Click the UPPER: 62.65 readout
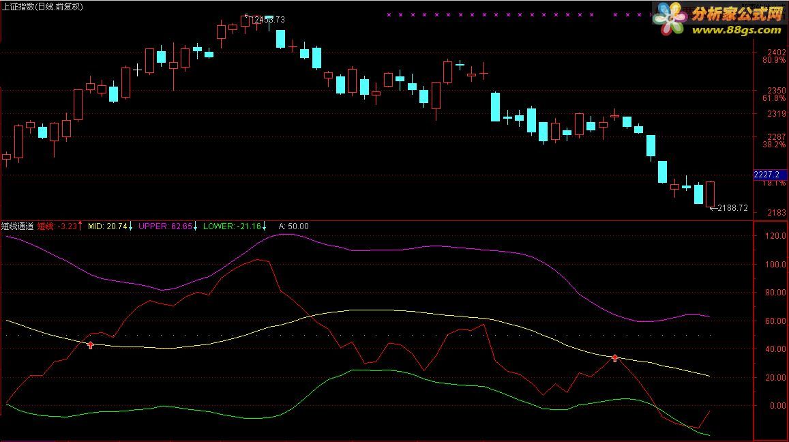The image size is (789, 442). 165,226
